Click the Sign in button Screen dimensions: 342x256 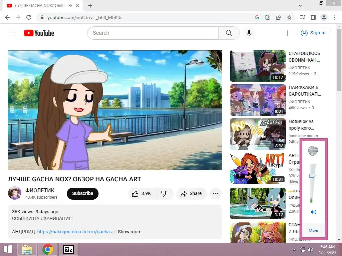tap(314, 33)
